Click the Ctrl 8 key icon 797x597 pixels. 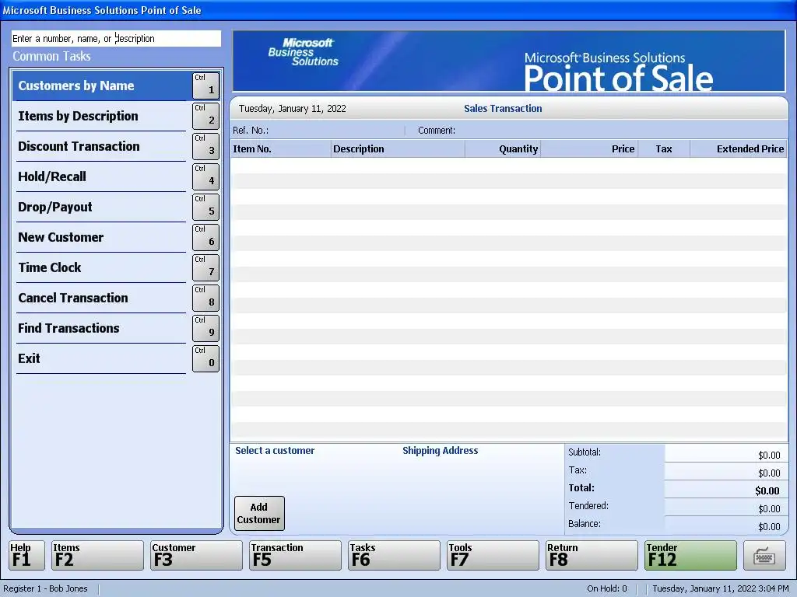205,298
